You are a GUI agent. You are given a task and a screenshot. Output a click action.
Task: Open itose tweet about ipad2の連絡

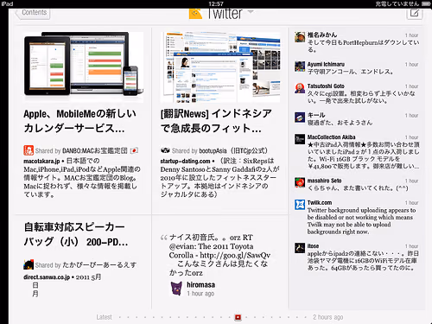[363, 261]
